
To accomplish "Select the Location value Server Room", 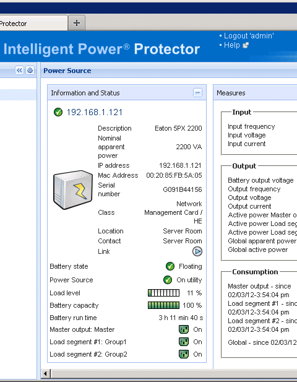I will point(183,231).
